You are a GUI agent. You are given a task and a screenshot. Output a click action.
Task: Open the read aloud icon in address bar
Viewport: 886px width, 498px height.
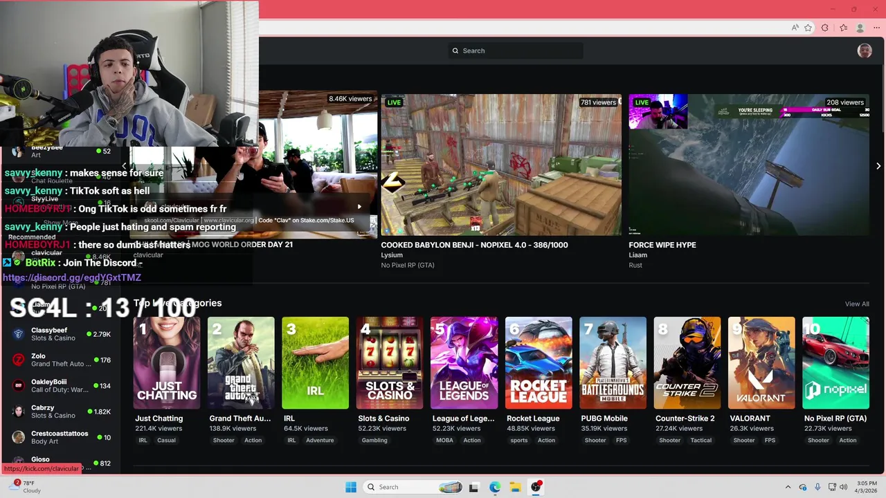pyautogui.click(x=795, y=28)
